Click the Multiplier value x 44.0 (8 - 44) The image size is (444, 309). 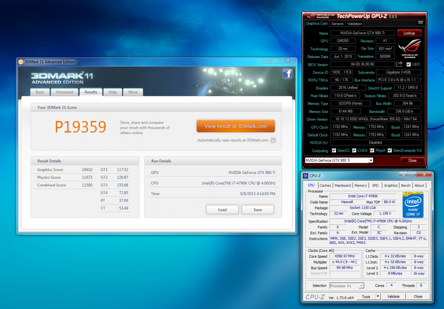coord(345,262)
